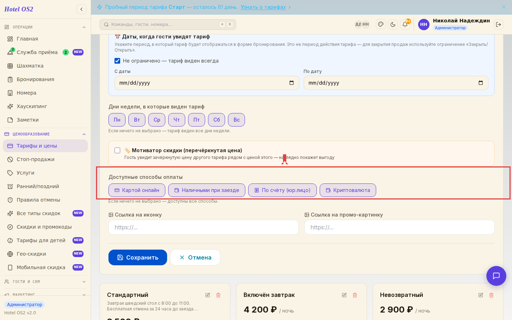The height and width of the screenshot is (320, 512).
Task: Open calendar picker for С даты
Action: (292, 83)
